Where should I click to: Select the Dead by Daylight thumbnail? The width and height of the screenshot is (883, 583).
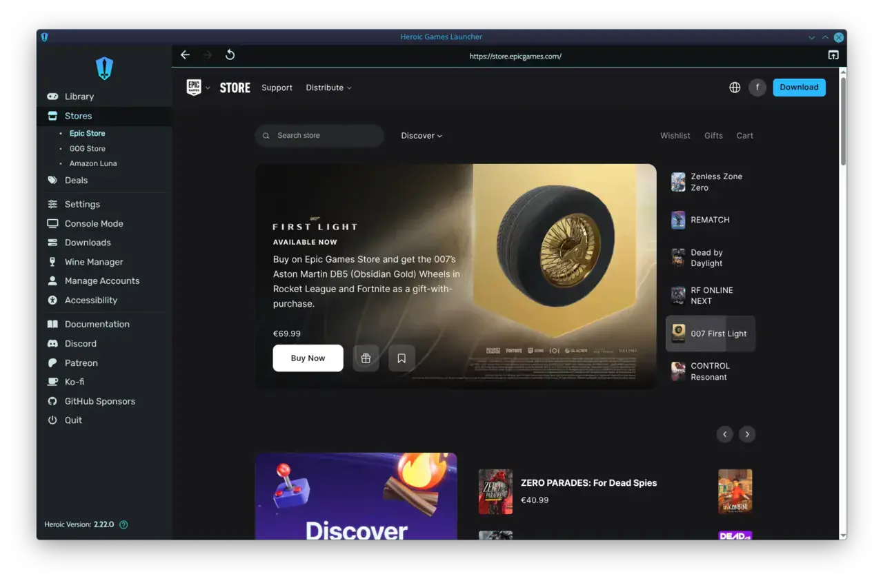pos(678,258)
